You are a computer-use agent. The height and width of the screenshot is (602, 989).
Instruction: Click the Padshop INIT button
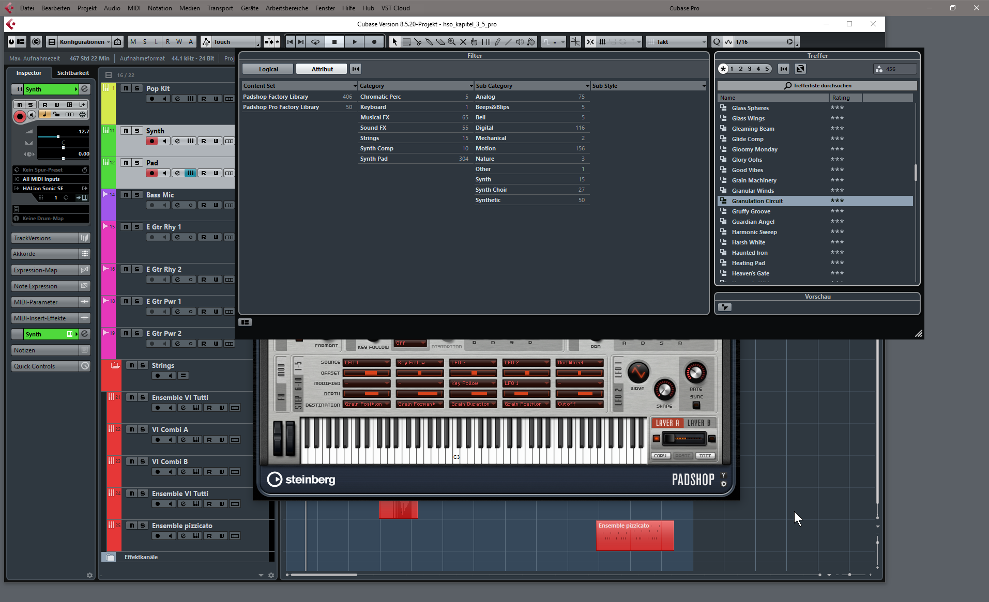click(705, 456)
